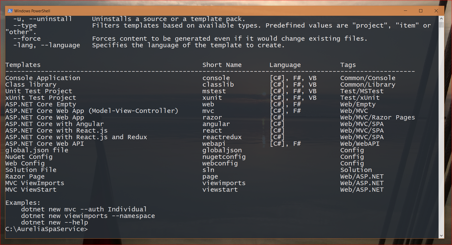Click the 'nugetconfig' short name
Viewport: 452px width, 245px height.
224,157
